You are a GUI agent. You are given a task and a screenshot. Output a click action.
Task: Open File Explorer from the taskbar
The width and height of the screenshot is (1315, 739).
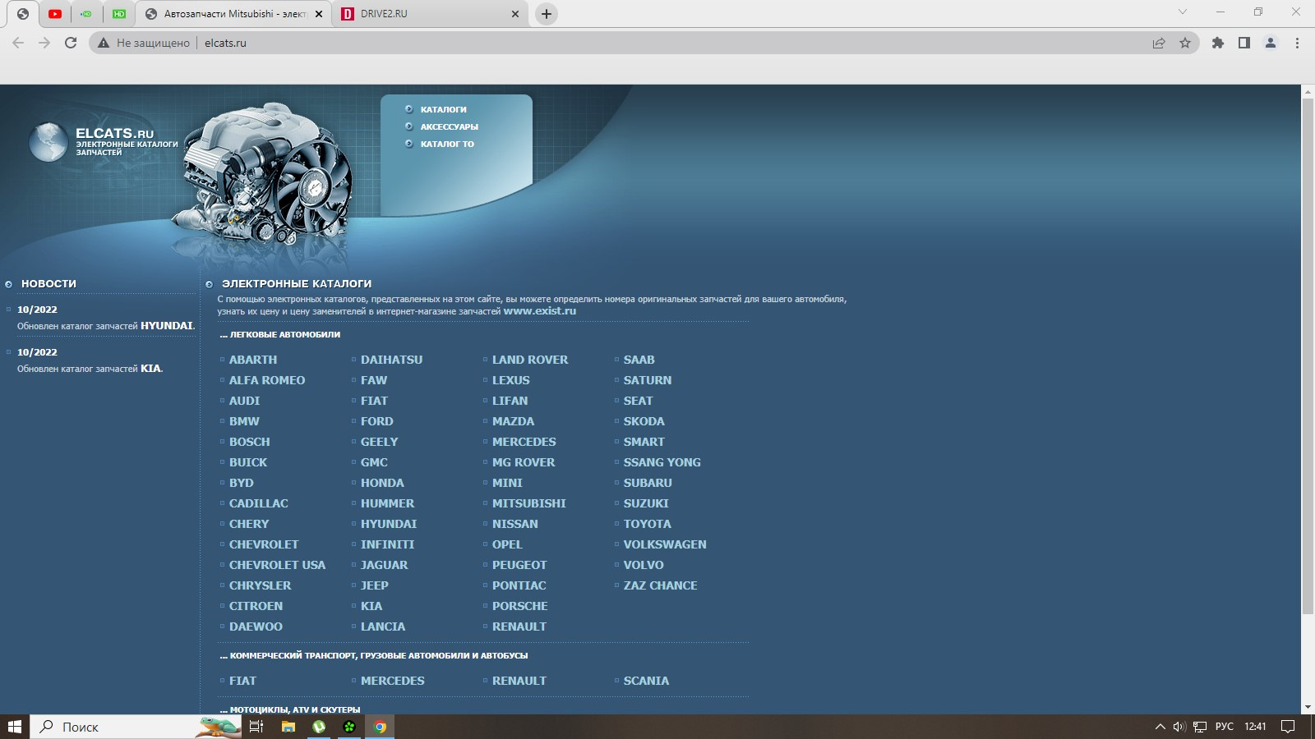click(288, 727)
